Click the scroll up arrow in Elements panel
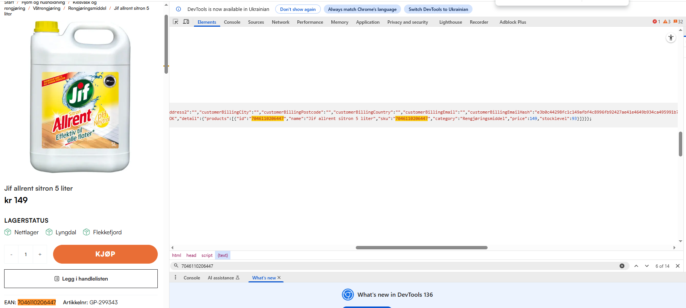The image size is (686, 308). pyautogui.click(x=680, y=30)
